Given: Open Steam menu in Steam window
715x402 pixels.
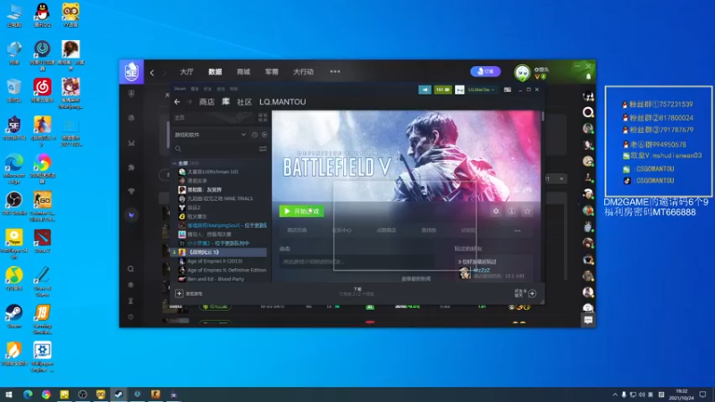Looking at the screenshot, I should click(180, 88).
